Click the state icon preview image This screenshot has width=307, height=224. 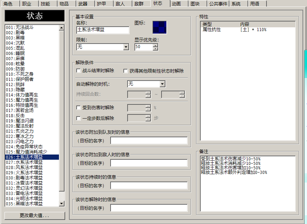click(160, 27)
